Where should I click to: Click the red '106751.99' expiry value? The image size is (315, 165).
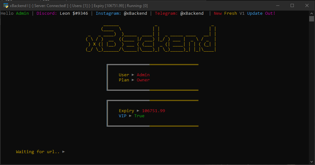coord(153,111)
